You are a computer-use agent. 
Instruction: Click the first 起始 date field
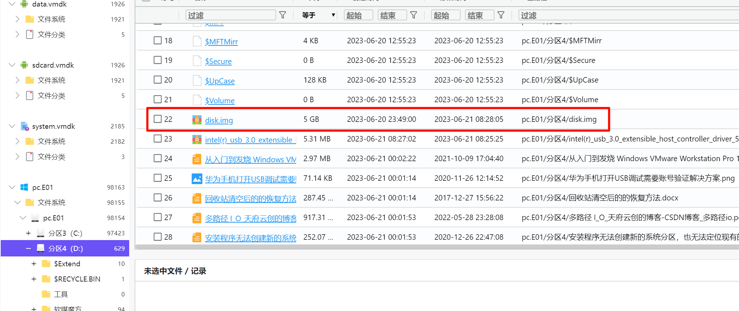[x=358, y=15]
